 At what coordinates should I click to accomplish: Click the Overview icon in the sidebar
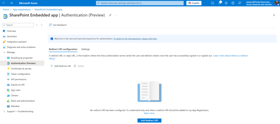[4, 31]
